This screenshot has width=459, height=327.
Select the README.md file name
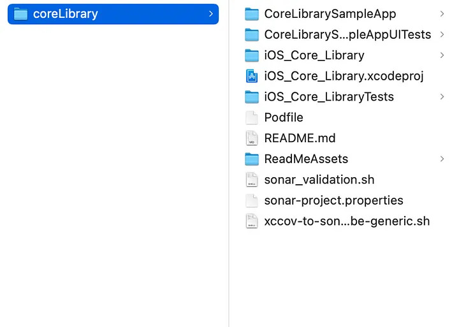click(300, 138)
